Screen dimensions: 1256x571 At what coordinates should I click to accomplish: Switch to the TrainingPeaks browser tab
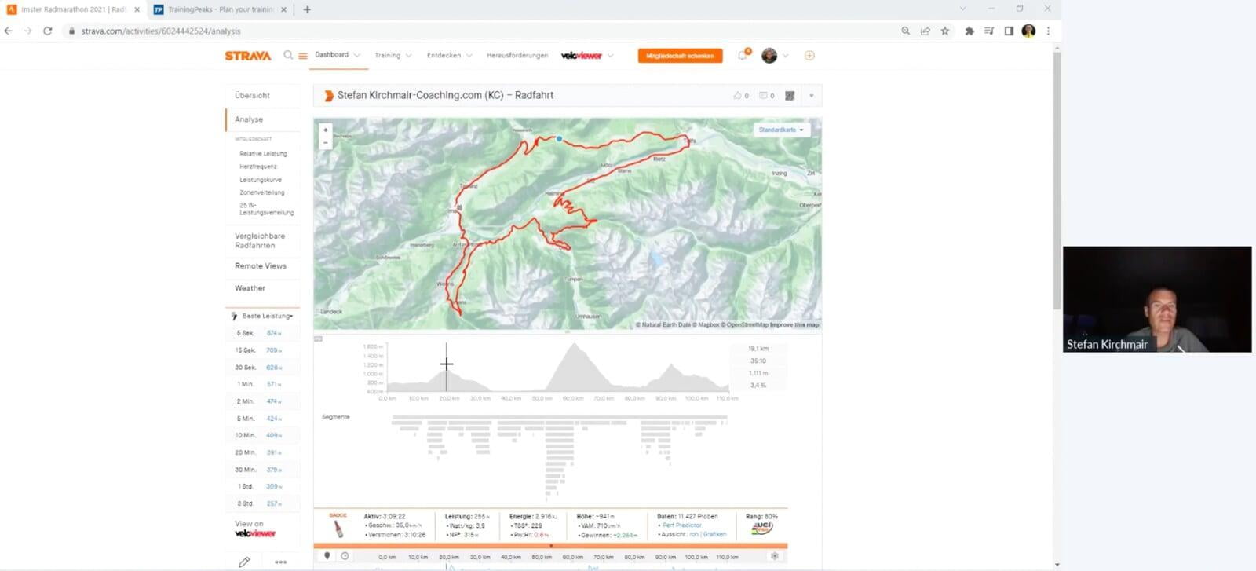coord(222,9)
